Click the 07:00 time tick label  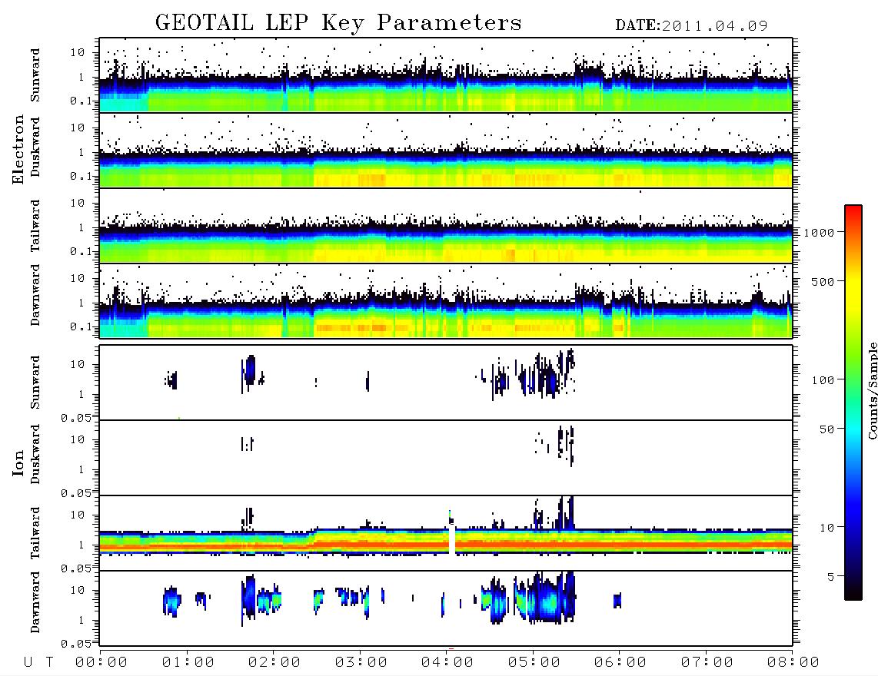[707, 663]
